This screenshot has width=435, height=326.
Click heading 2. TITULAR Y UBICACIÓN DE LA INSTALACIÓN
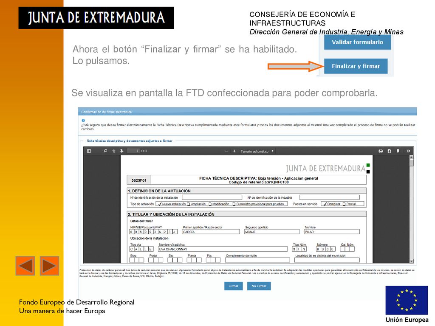171,214
